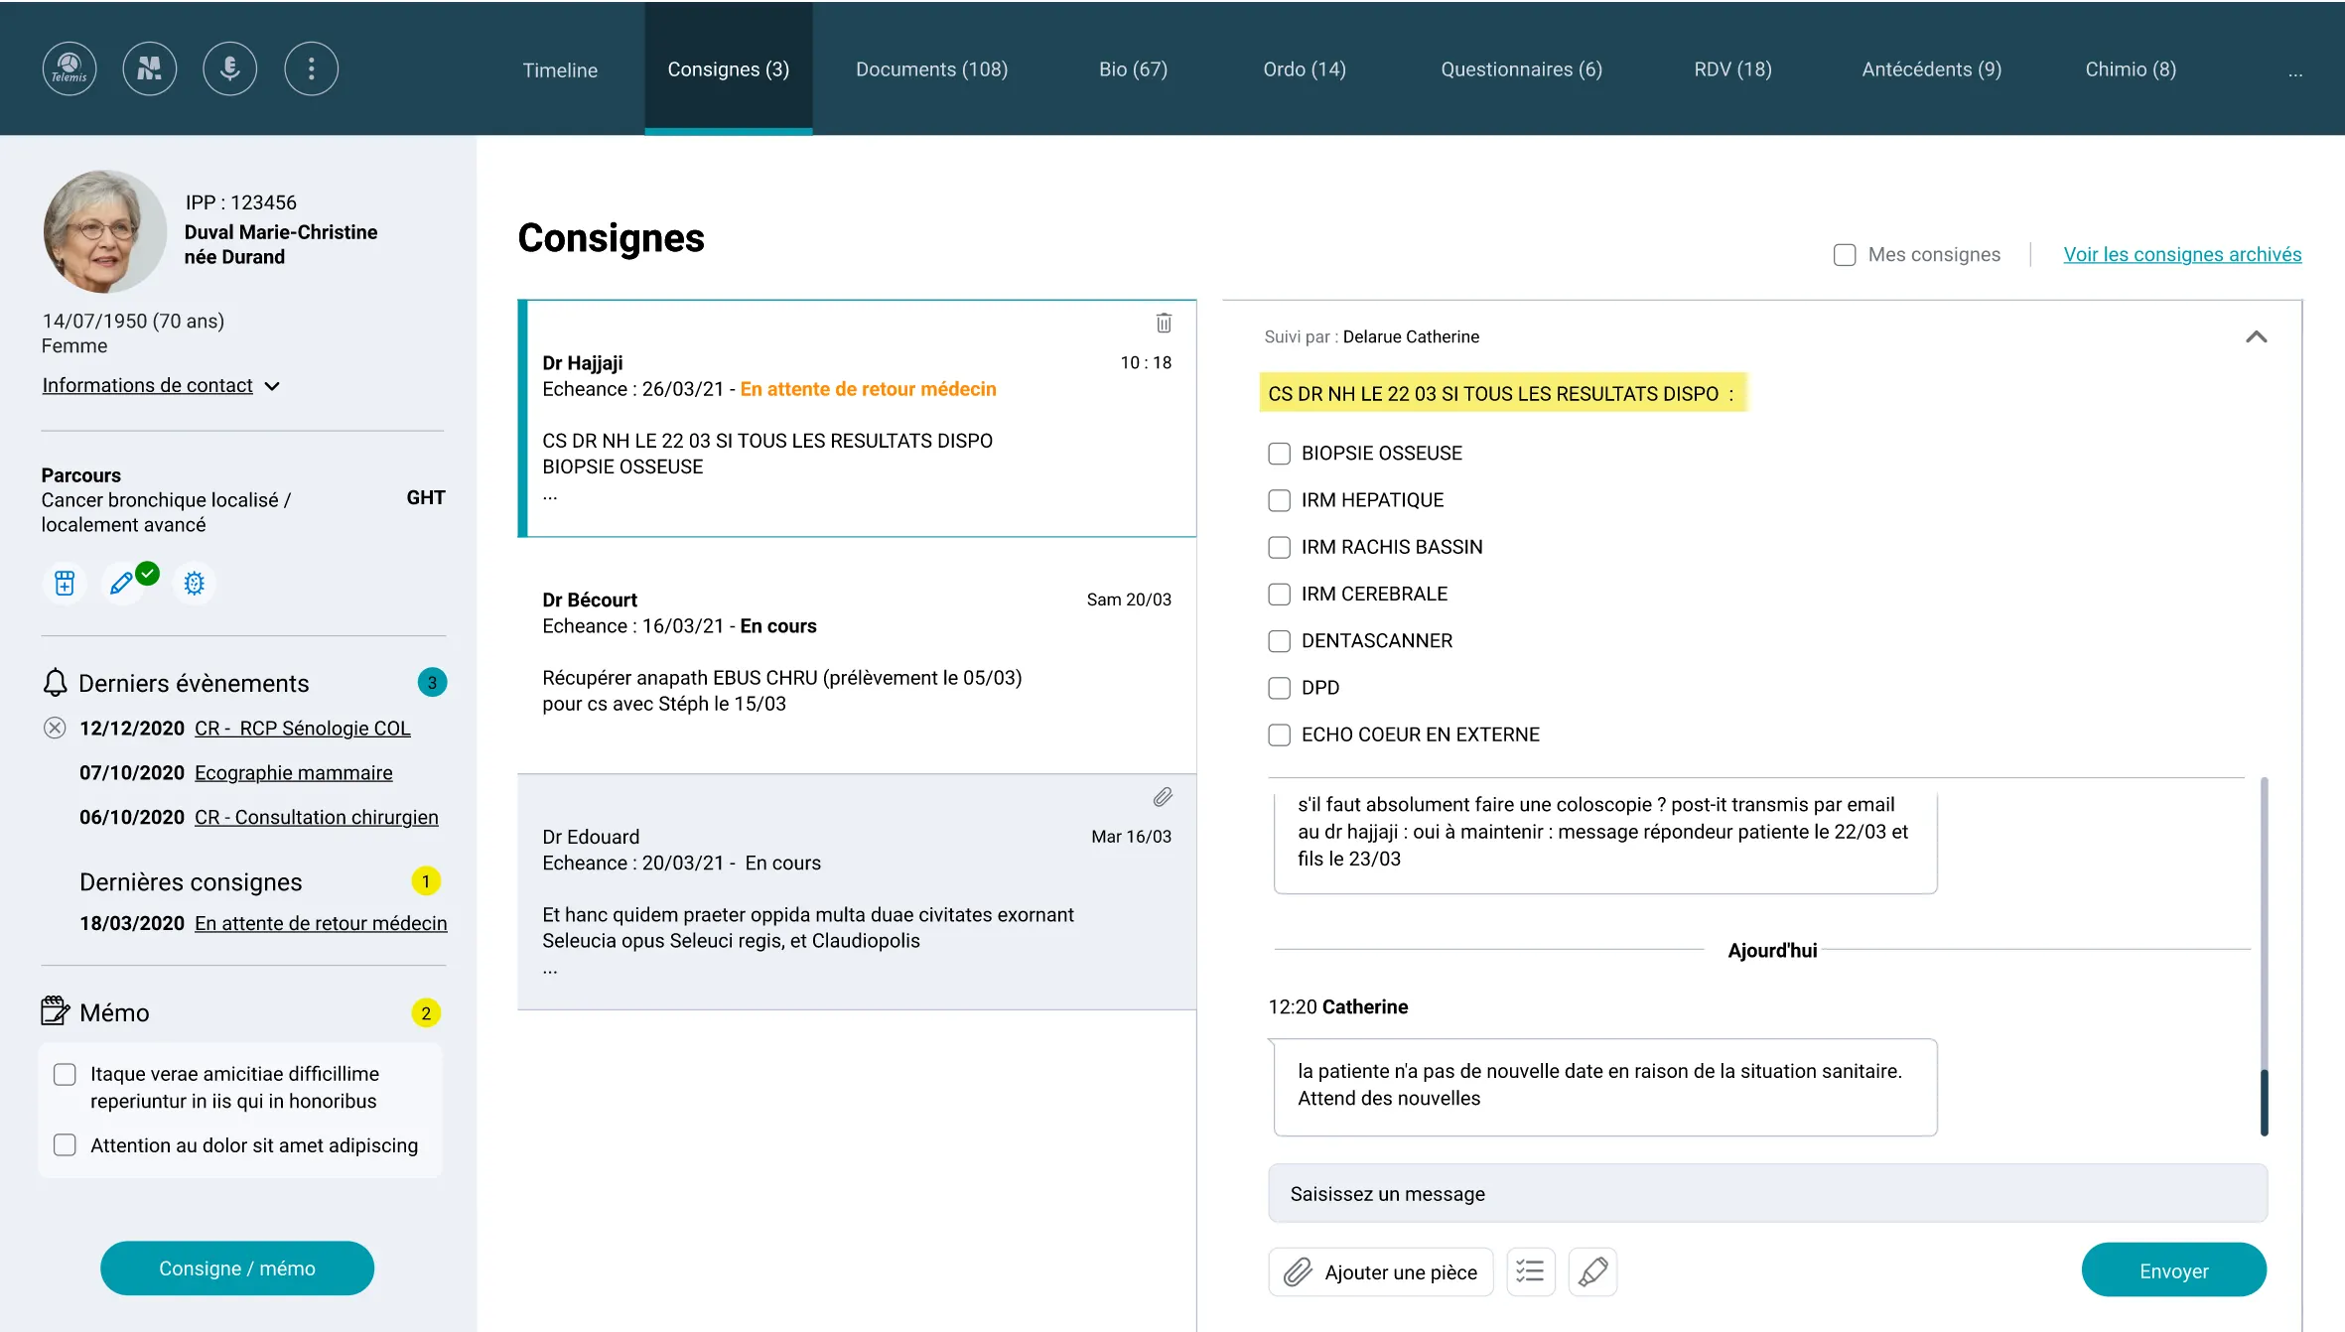Open the Bio (67) tab
This screenshot has height=1332, width=2345.
click(1133, 69)
